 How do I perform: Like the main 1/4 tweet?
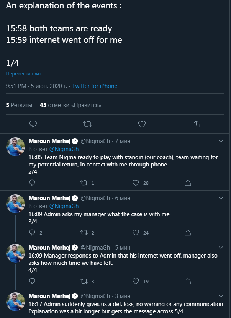tap(142, 124)
